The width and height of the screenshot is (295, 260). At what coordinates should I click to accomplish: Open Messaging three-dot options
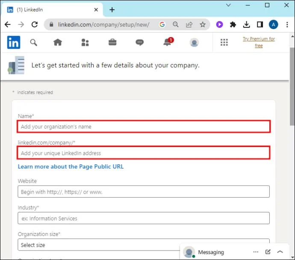(x=256, y=252)
